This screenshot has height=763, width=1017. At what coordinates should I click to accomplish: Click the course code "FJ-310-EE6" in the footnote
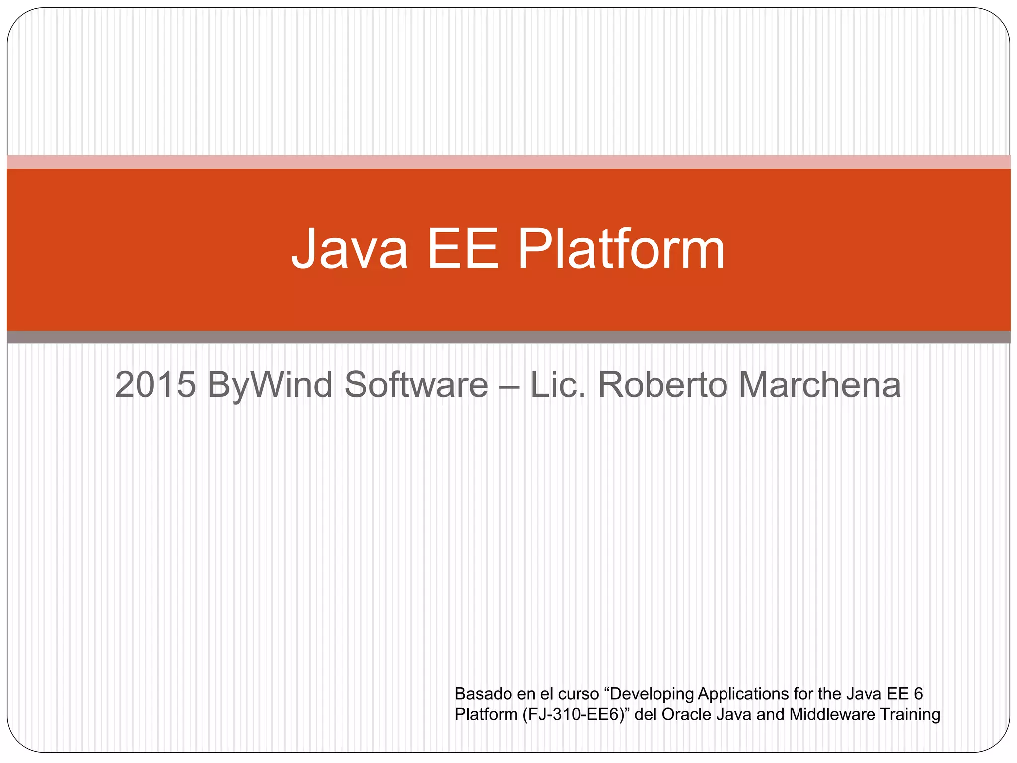tap(575, 715)
